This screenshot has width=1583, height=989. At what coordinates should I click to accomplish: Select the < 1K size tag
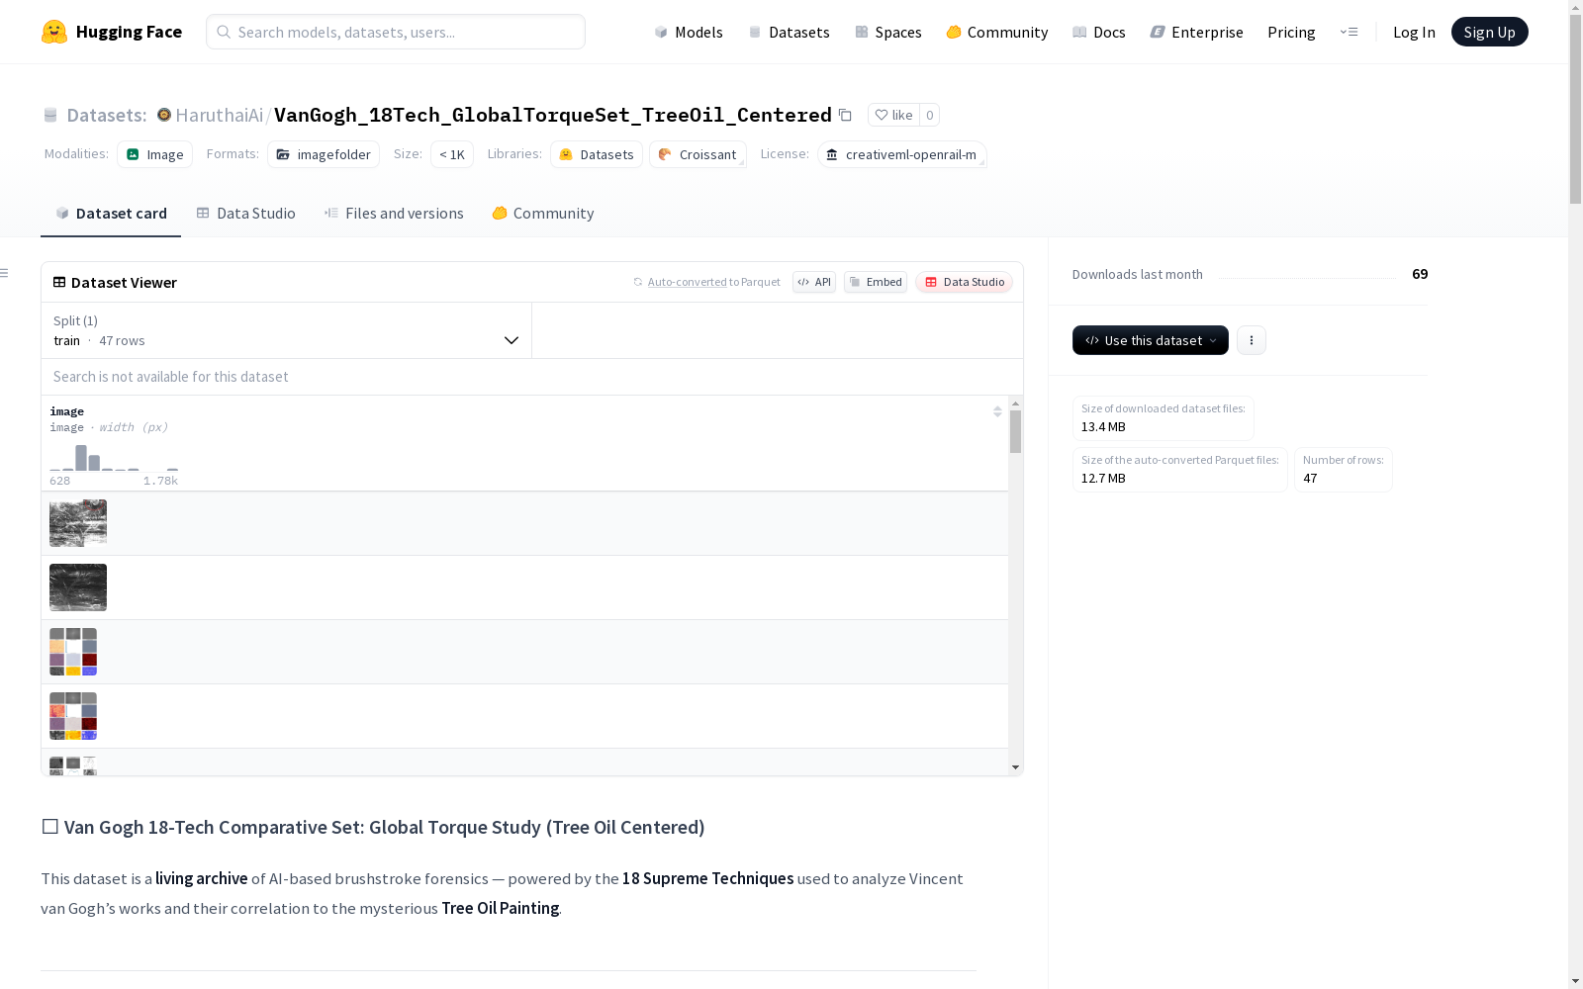click(452, 154)
